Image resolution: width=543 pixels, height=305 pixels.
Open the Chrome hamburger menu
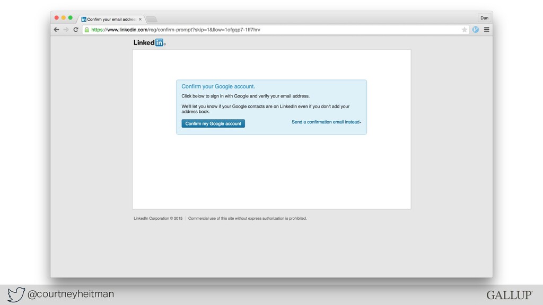point(487,30)
